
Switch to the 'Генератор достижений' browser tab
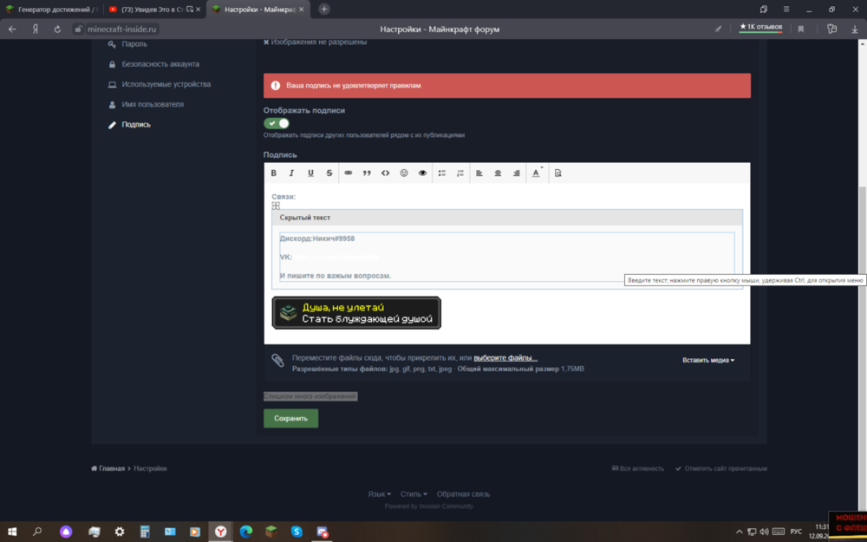[x=51, y=10]
